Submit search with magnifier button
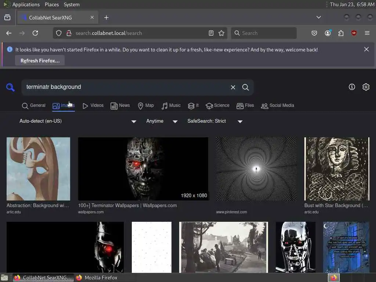The image size is (376, 282). 245,87
